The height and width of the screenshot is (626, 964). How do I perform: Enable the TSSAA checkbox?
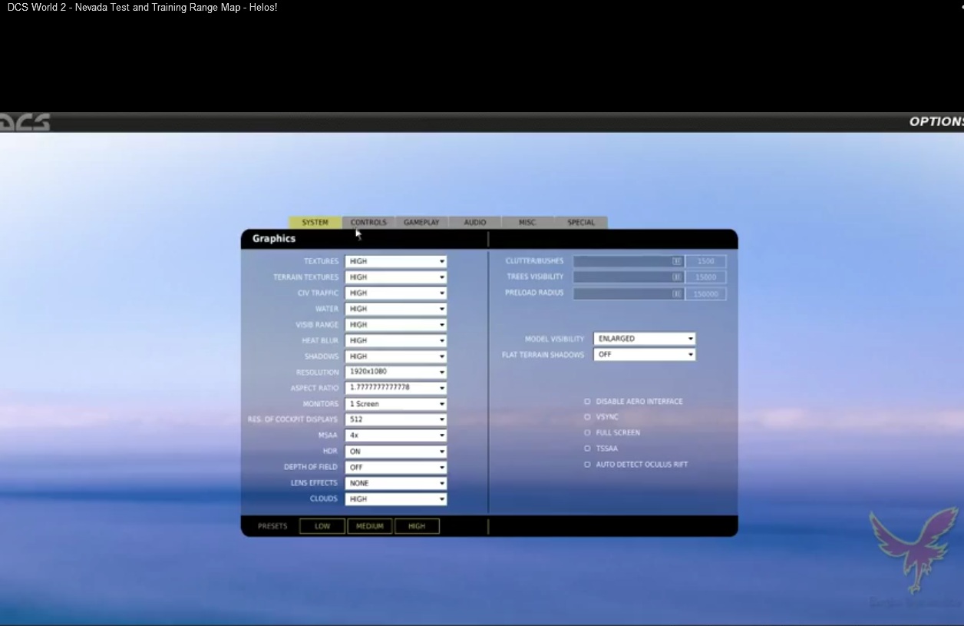coord(587,449)
